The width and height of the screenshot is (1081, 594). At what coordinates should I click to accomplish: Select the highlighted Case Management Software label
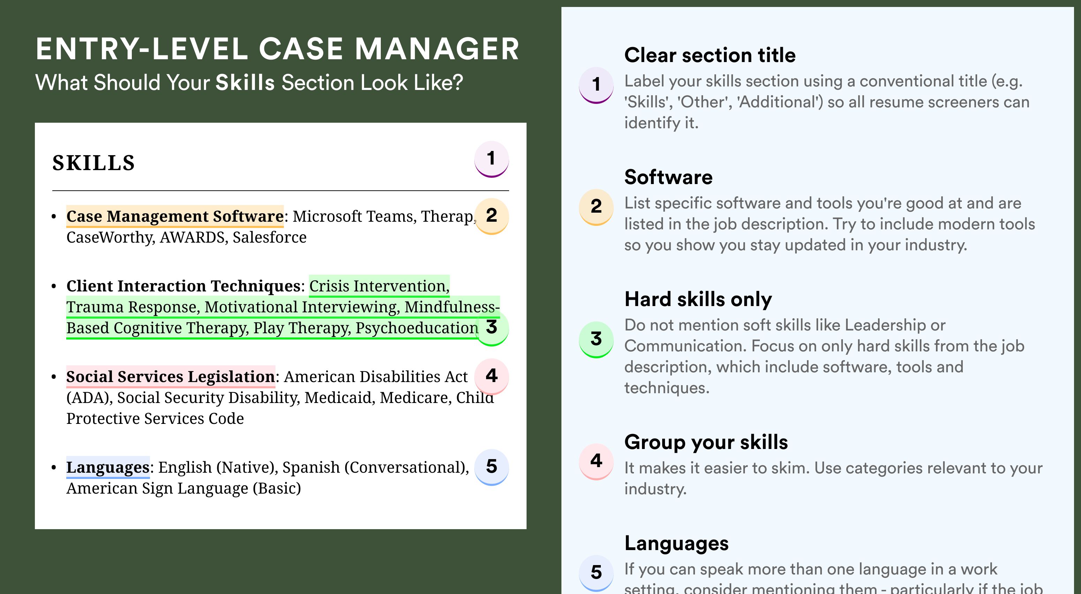175,216
